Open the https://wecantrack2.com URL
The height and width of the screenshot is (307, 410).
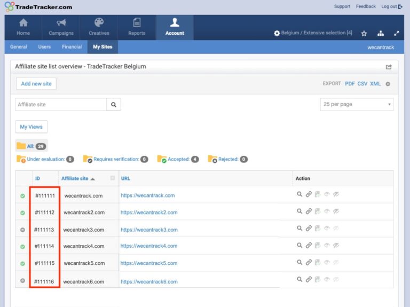pos(149,212)
